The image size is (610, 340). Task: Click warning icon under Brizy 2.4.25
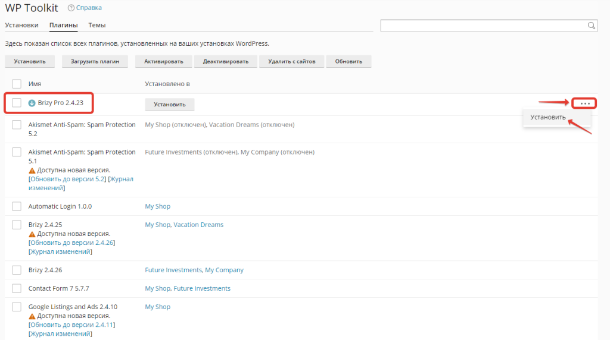point(32,234)
